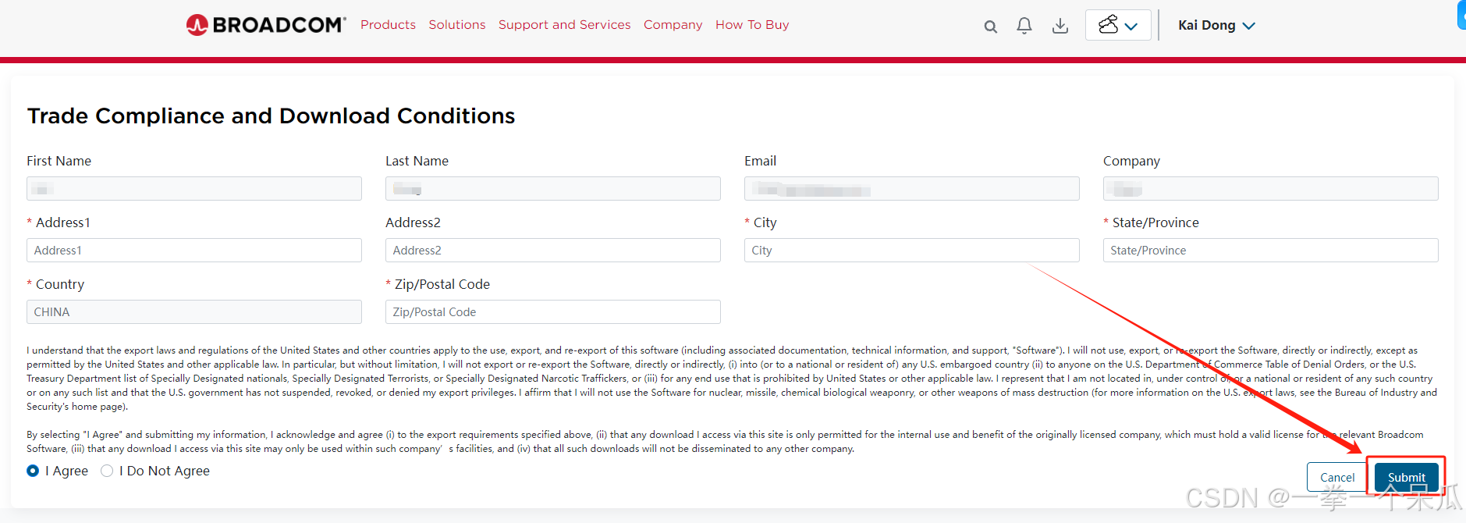Click the Country field showing CHINA
The image size is (1466, 523).
[x=194, y=312]
